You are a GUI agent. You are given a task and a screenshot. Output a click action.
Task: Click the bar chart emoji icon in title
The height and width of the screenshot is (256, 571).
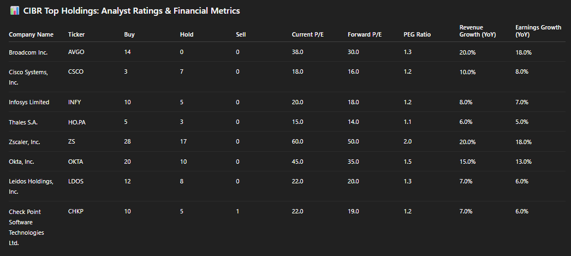pos(15,11)
